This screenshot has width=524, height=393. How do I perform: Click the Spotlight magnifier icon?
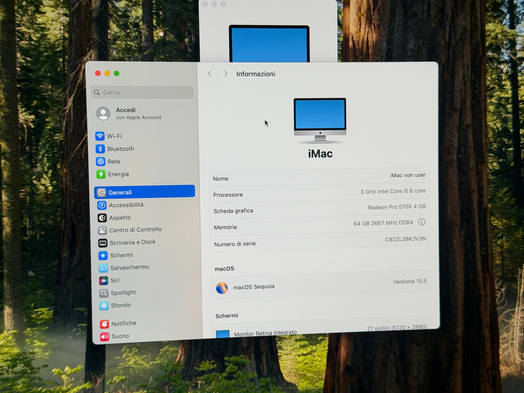pos(104,293)
